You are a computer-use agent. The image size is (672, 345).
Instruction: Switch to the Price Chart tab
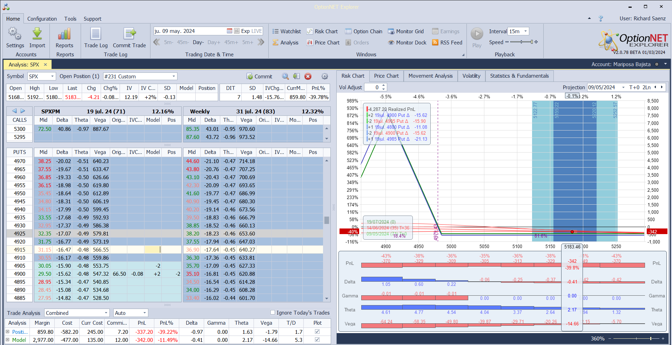pyautogui.click(x=386, y=76)
